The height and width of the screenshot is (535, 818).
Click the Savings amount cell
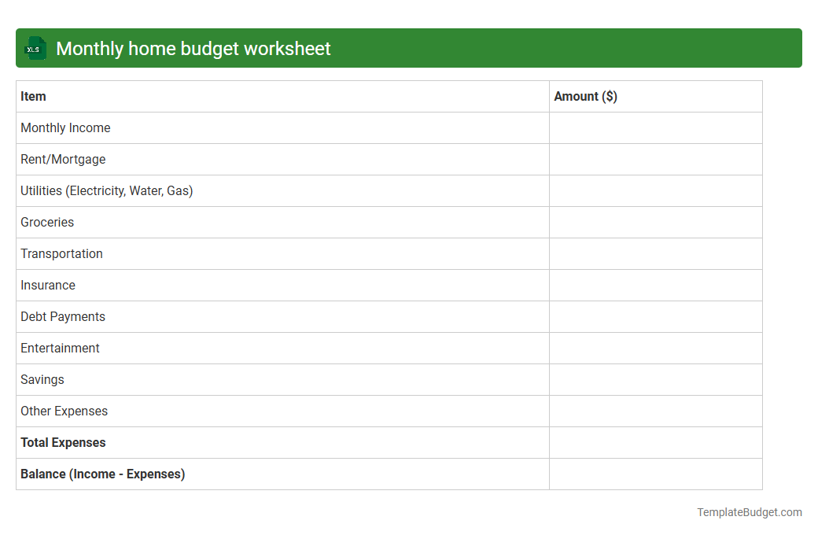click(656, 379)
